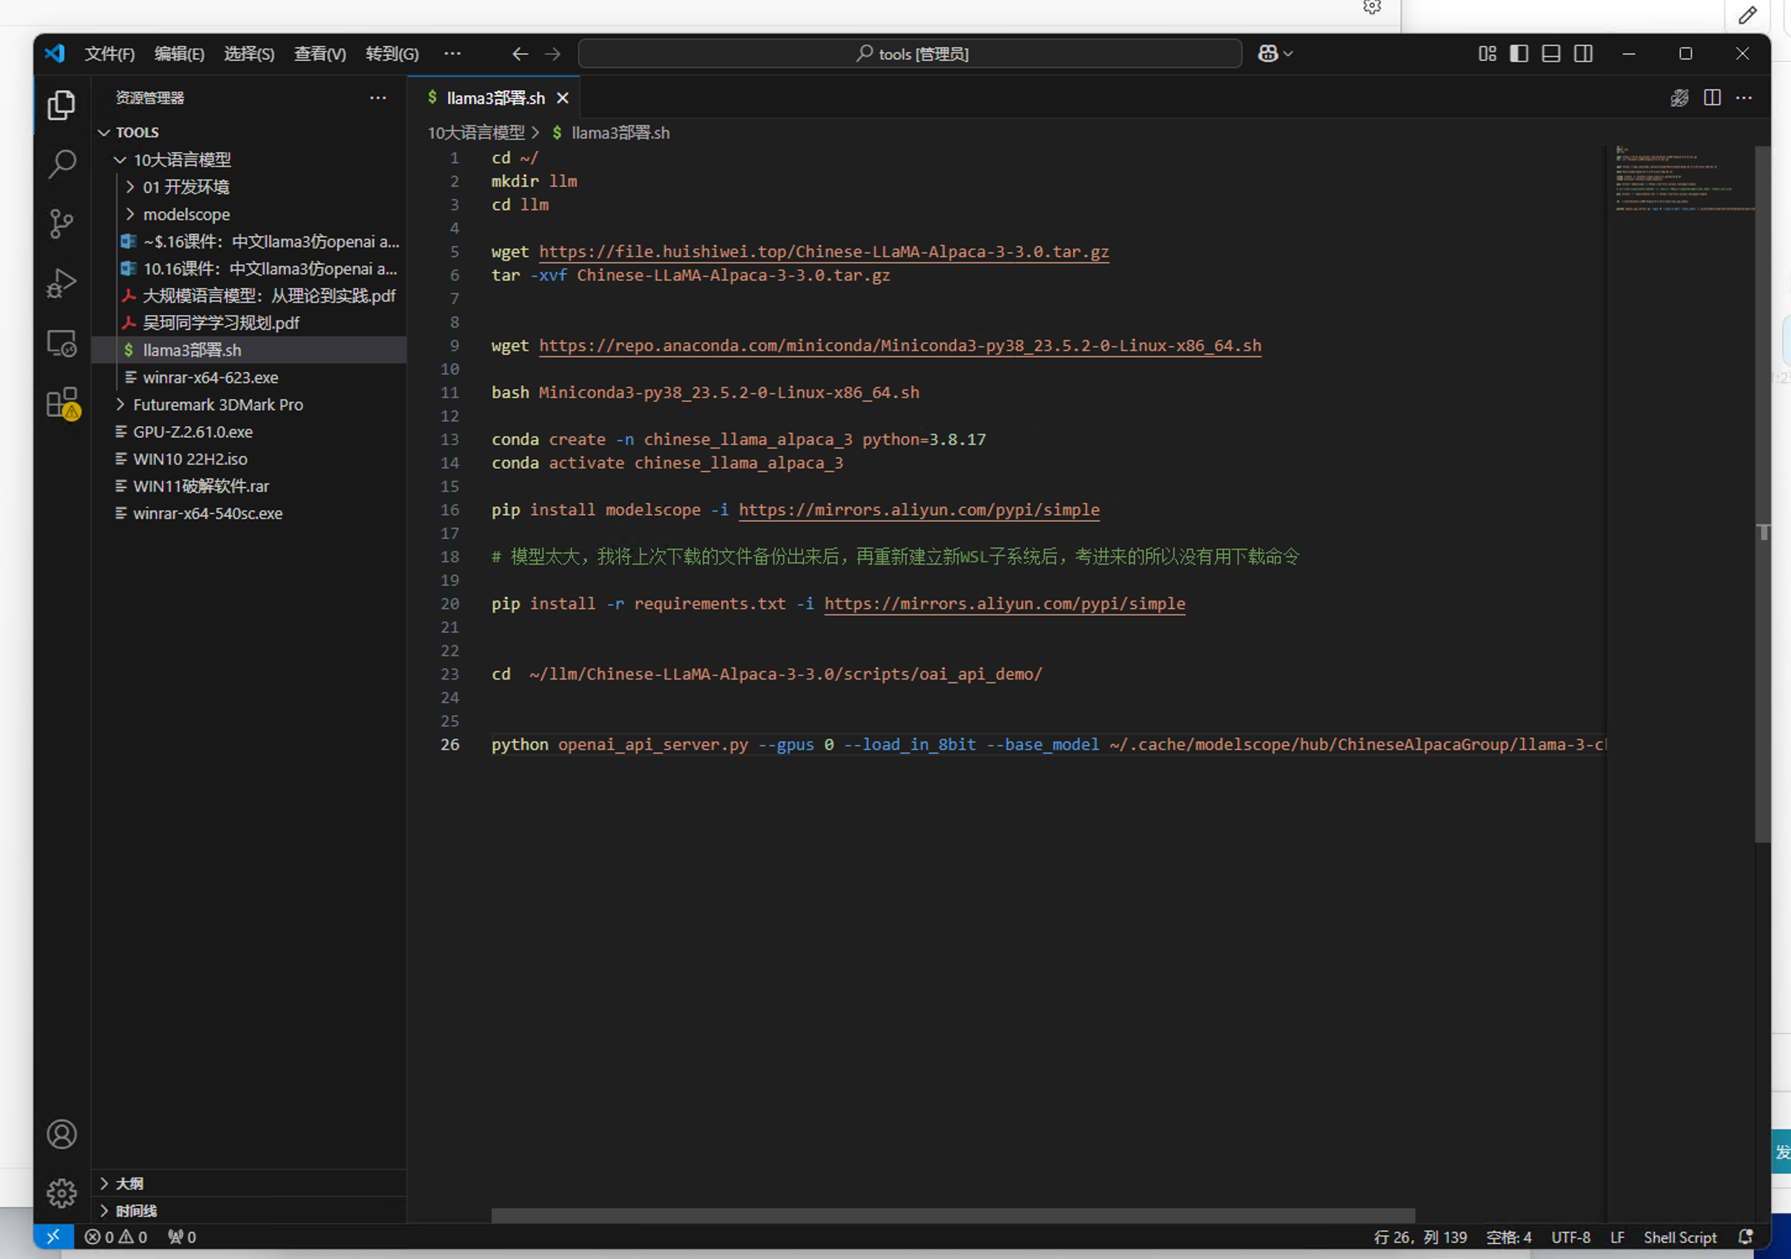
Task: Click the 10大语言模型 breadcrumb
Action: [476, 133]
